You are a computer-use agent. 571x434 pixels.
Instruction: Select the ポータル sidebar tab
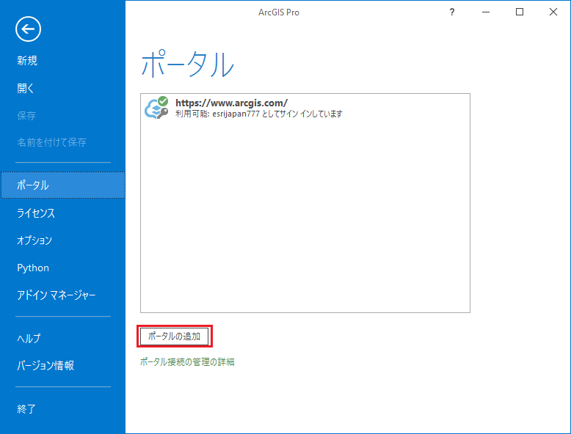pos(63,185)
